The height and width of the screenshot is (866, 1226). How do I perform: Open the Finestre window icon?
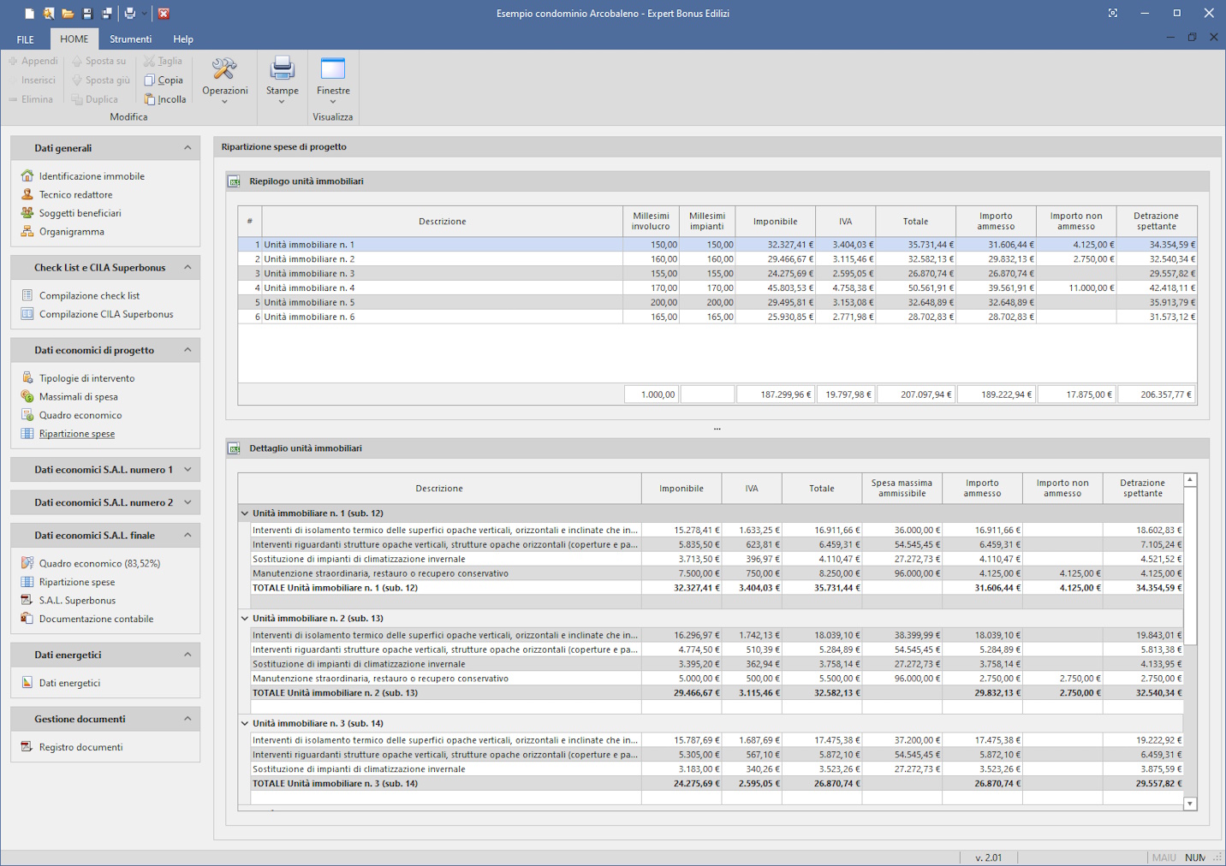tap(332, 68)
